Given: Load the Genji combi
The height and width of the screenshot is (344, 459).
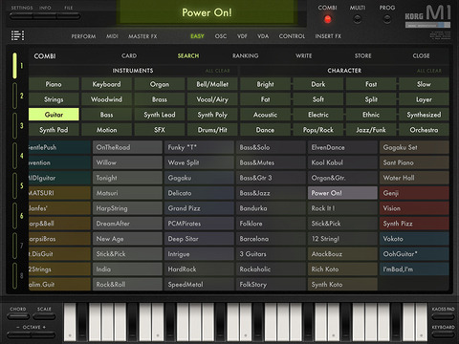Looking at the screenshot, I should click(x=414, y=193).
